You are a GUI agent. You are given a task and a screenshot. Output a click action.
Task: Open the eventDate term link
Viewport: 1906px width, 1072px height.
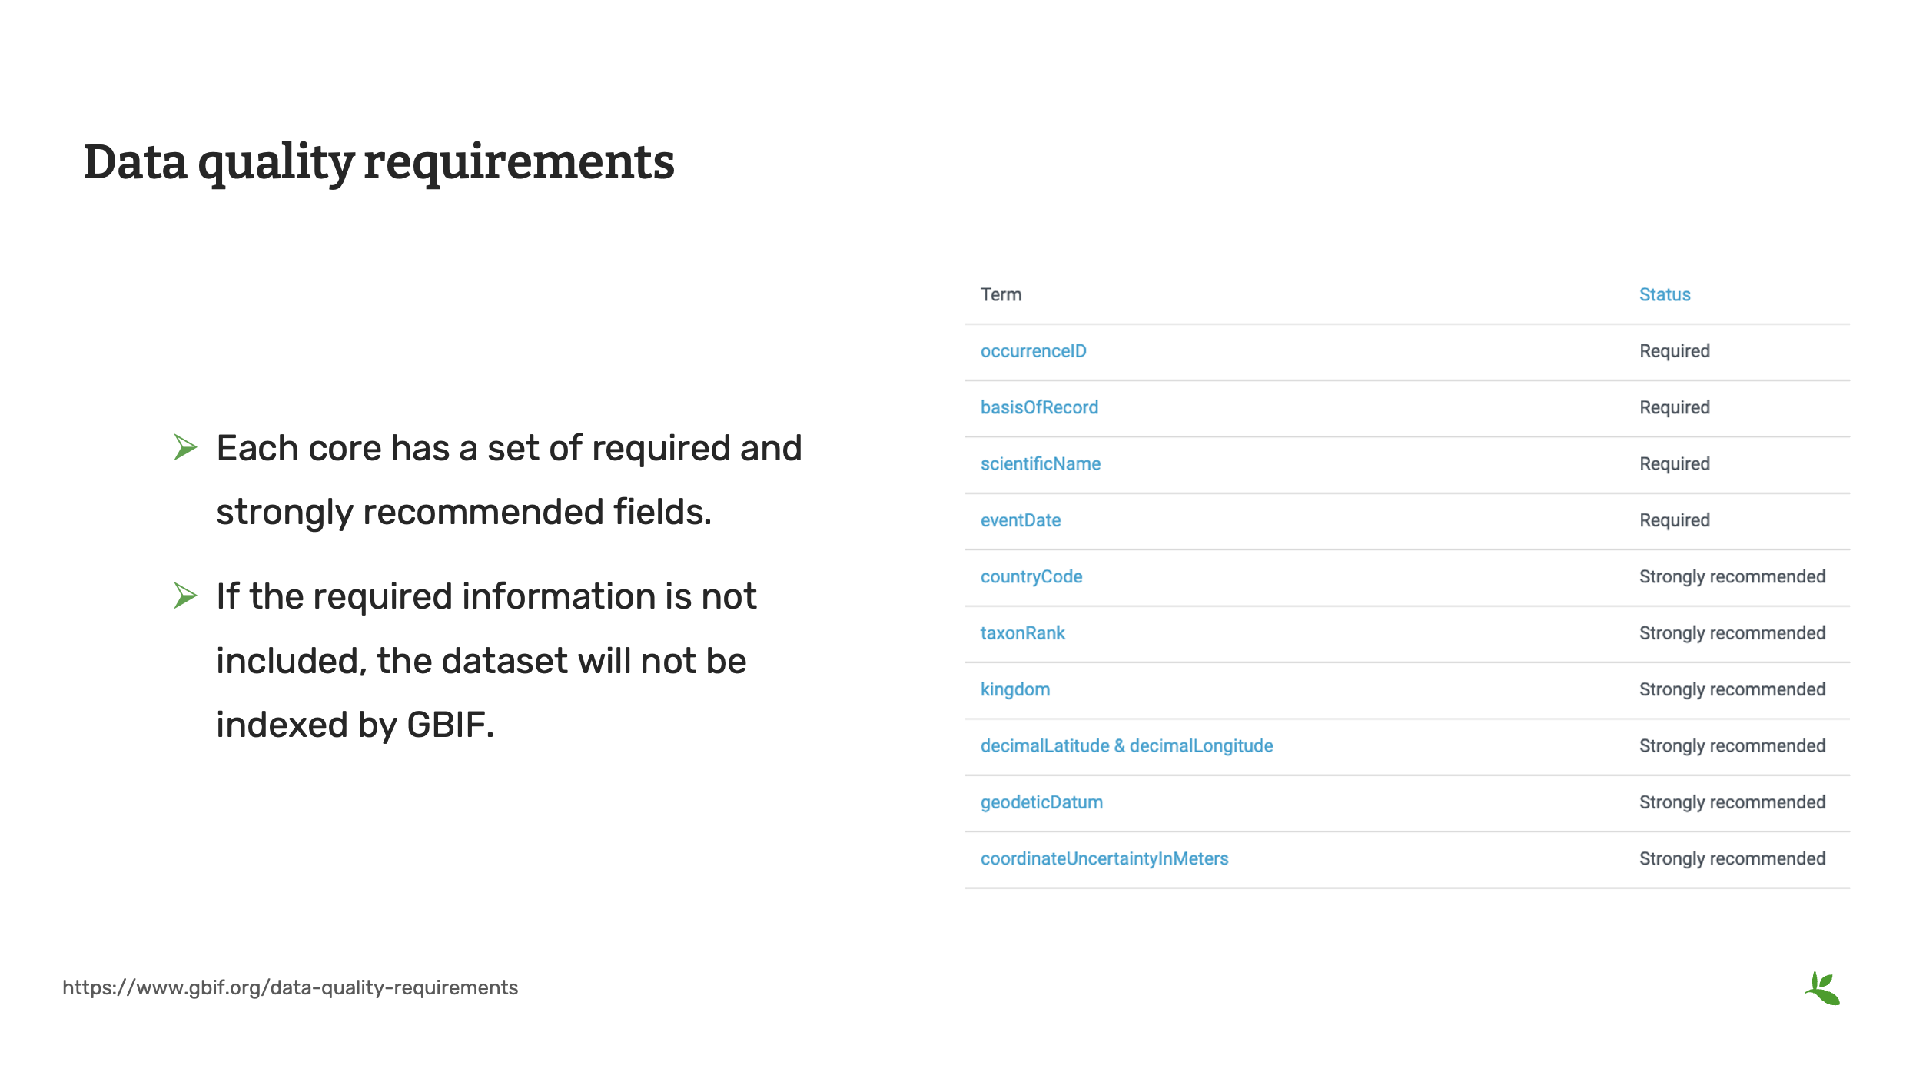(1021, 519)
